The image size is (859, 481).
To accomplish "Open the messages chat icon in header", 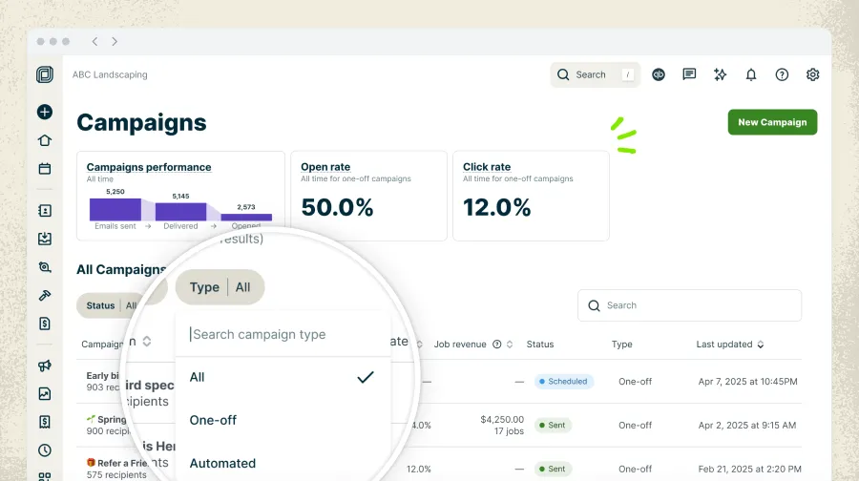I will 689,74.
